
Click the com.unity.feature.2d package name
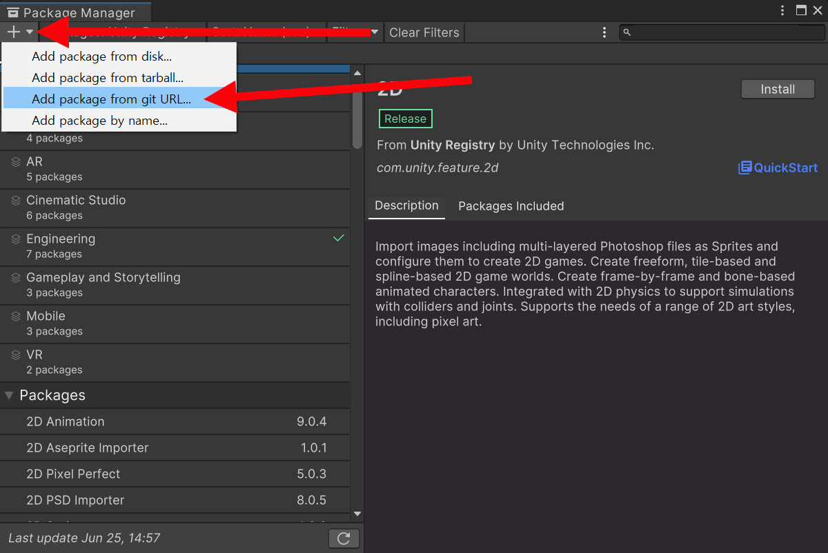pyautogui.click(x=437, y=168)
